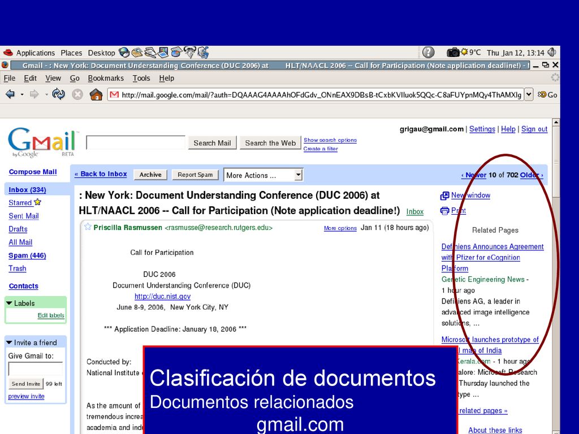Image resolution: width=579 pixels, height=434 pixels.
Task: Open the File menu
Action: [x=9, y=78]
